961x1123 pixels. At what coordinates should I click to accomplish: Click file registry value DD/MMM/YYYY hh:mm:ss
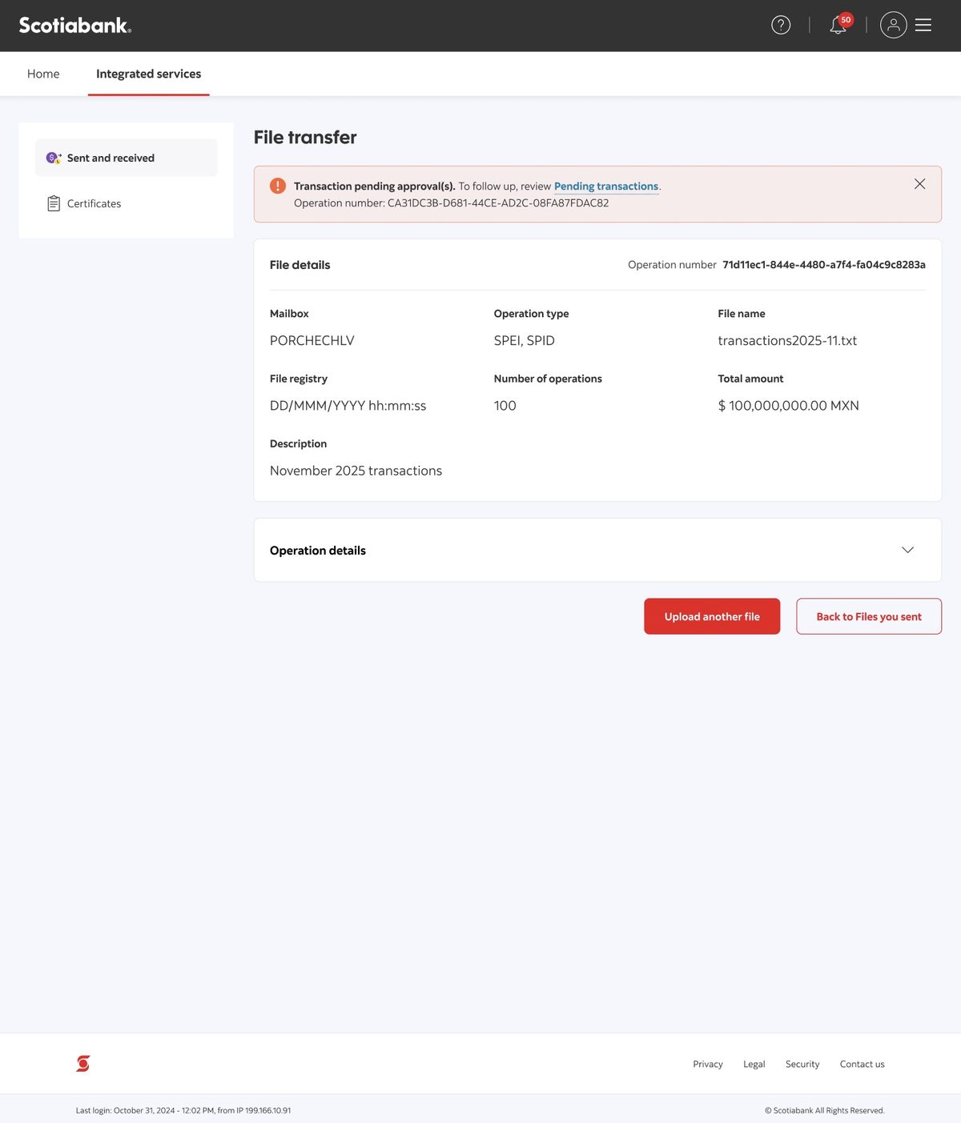point(348,406)
